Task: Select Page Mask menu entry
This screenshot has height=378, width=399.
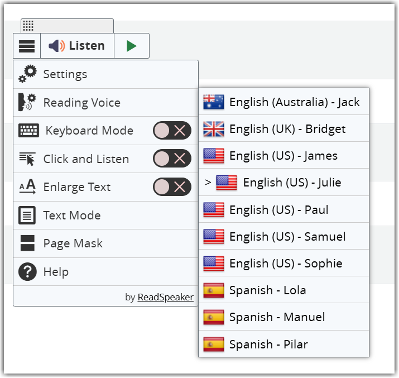Action: 105,243
